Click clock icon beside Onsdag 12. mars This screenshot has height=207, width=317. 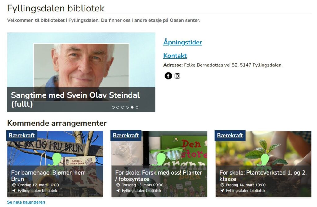[x=14, y=185]
